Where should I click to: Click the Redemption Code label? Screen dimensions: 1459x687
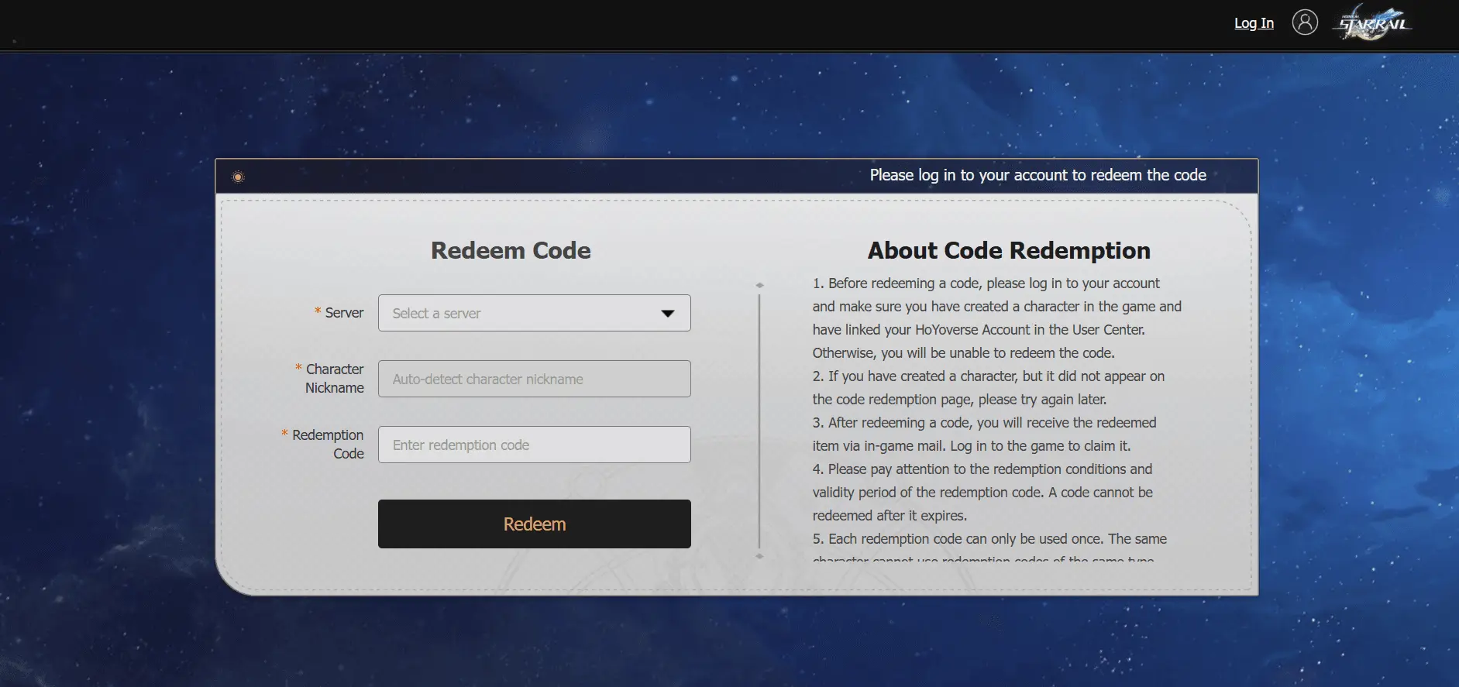pyautogui.click(x=328, y=445)
